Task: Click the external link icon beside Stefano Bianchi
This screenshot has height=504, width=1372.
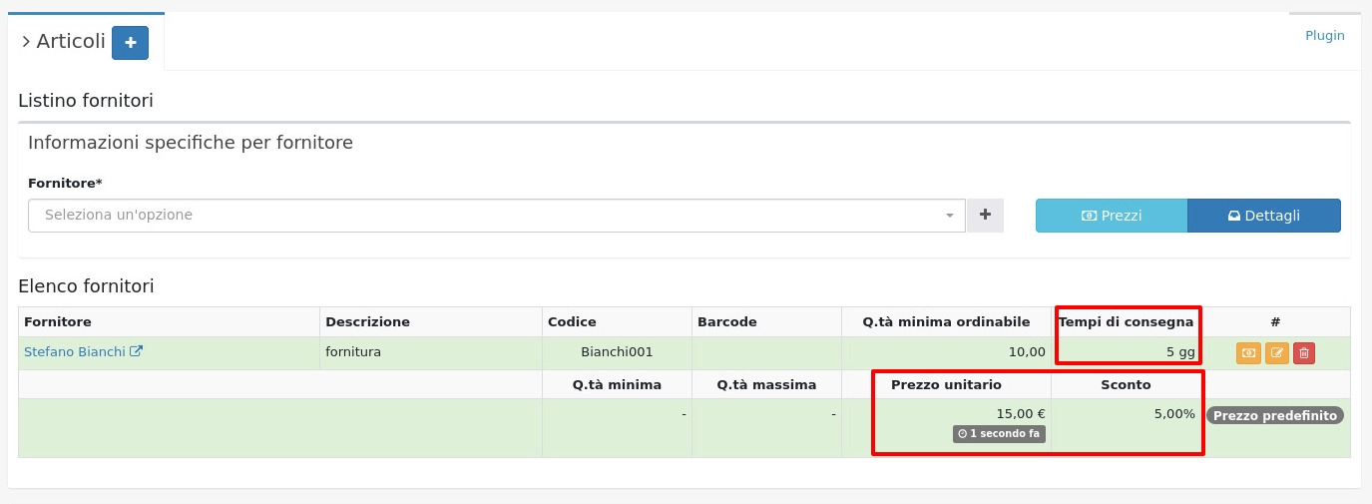Action: point(137,351)
